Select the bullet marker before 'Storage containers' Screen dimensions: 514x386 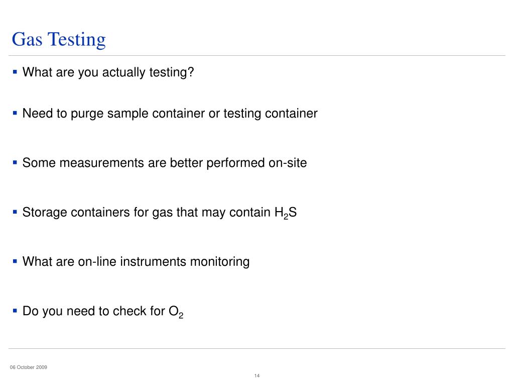pyautogui.click(x=15, y=212)
